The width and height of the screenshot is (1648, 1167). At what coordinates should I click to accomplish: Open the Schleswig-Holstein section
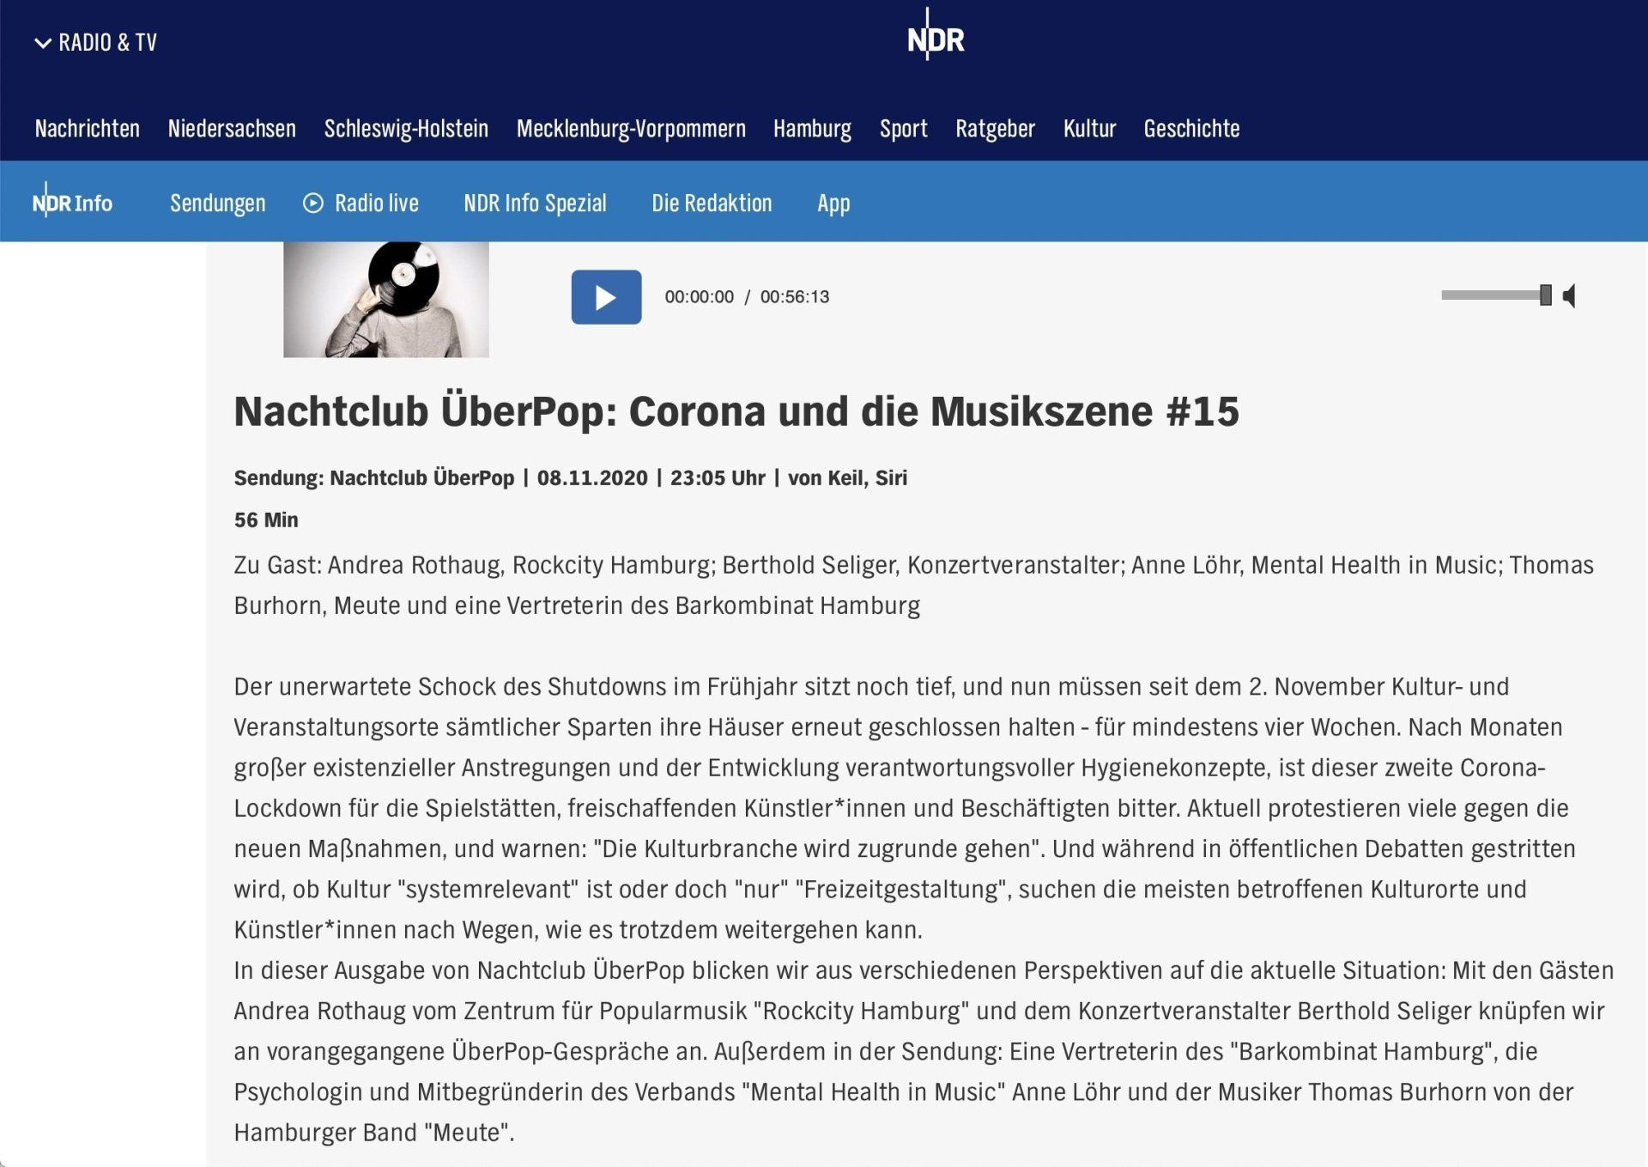(x=406, y=129)
